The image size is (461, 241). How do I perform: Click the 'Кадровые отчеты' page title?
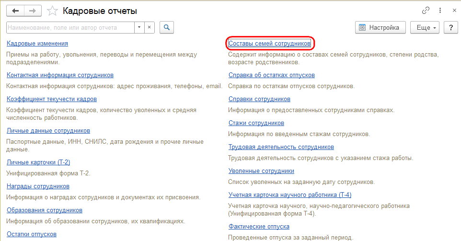coord(100,11)
